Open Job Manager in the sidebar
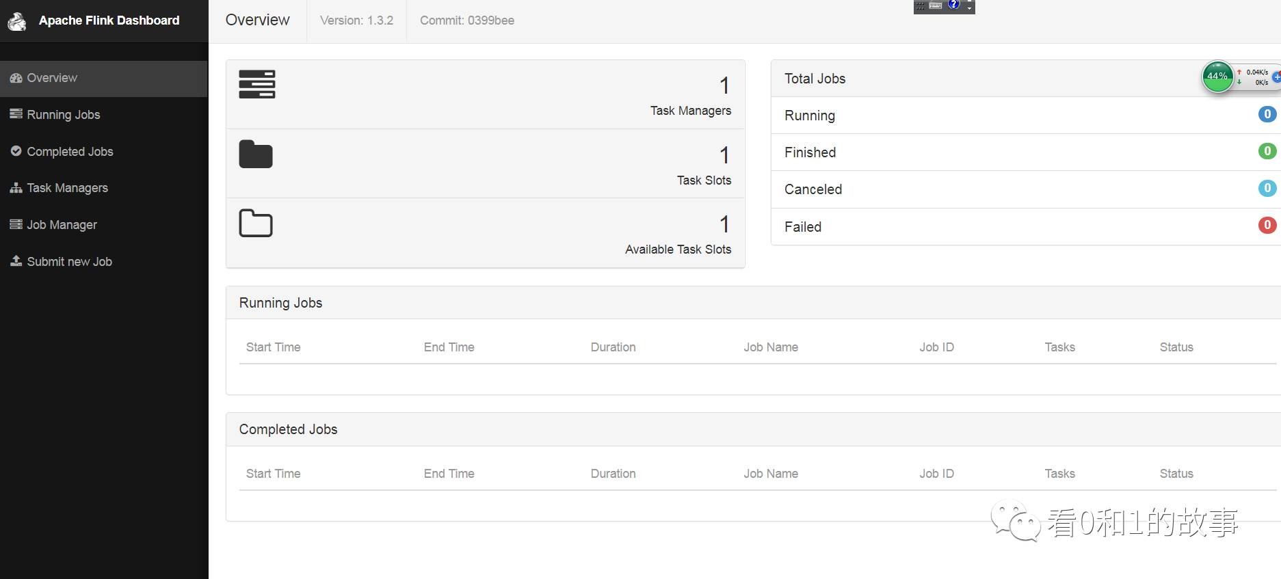Viewport: 1281px width, 579px height. [x=103, y=225]
